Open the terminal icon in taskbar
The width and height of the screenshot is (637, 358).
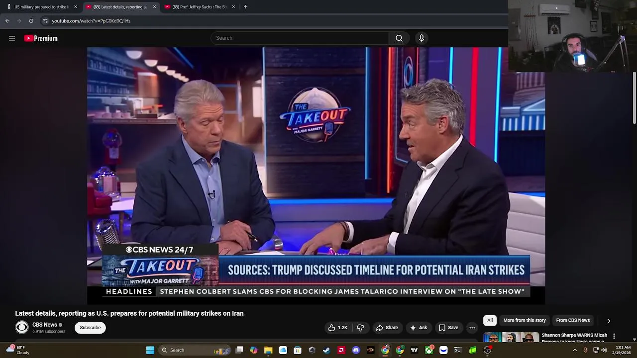(x=458, y=350)
